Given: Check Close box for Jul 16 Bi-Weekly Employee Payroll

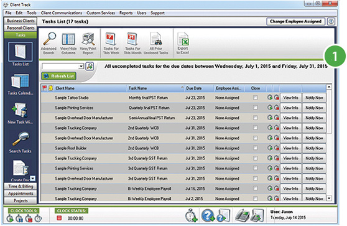Looking at the screenshot, I should pyautogui.click(x=255, y=188).
